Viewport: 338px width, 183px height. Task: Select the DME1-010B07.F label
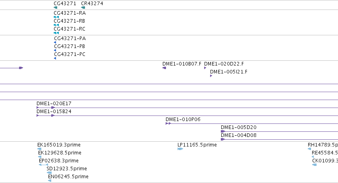[182, 64]
